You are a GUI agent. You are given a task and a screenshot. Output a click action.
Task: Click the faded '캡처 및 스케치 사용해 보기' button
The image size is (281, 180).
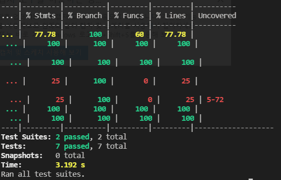pos(44,53)
